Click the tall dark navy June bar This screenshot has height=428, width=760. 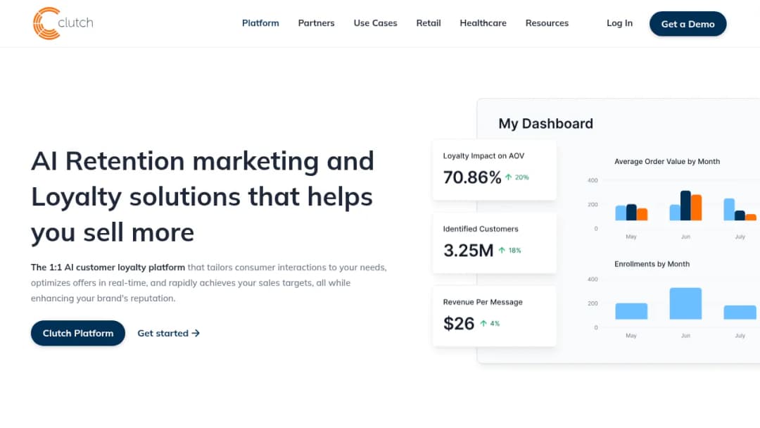685,206
